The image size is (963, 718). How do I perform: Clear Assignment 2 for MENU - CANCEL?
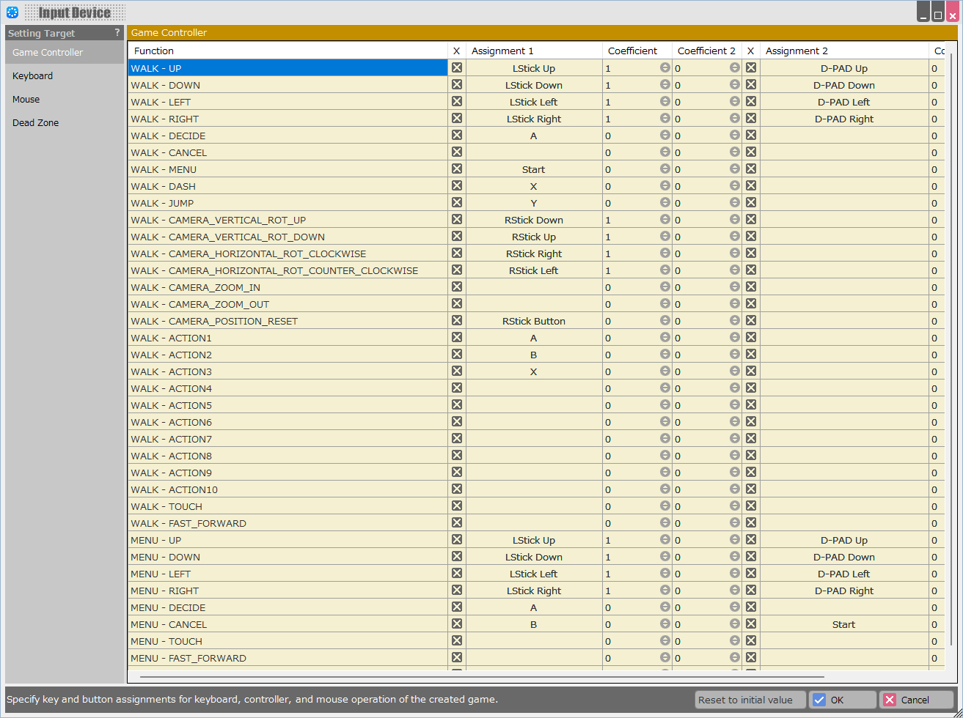751,623
